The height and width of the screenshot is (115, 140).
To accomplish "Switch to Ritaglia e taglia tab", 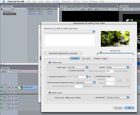I will pyautogui.click(x=100, y=58).
